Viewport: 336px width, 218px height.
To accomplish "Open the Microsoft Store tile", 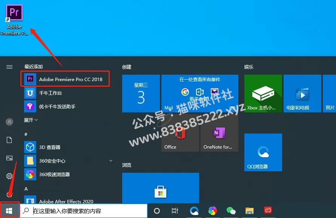I will [161, 188].
